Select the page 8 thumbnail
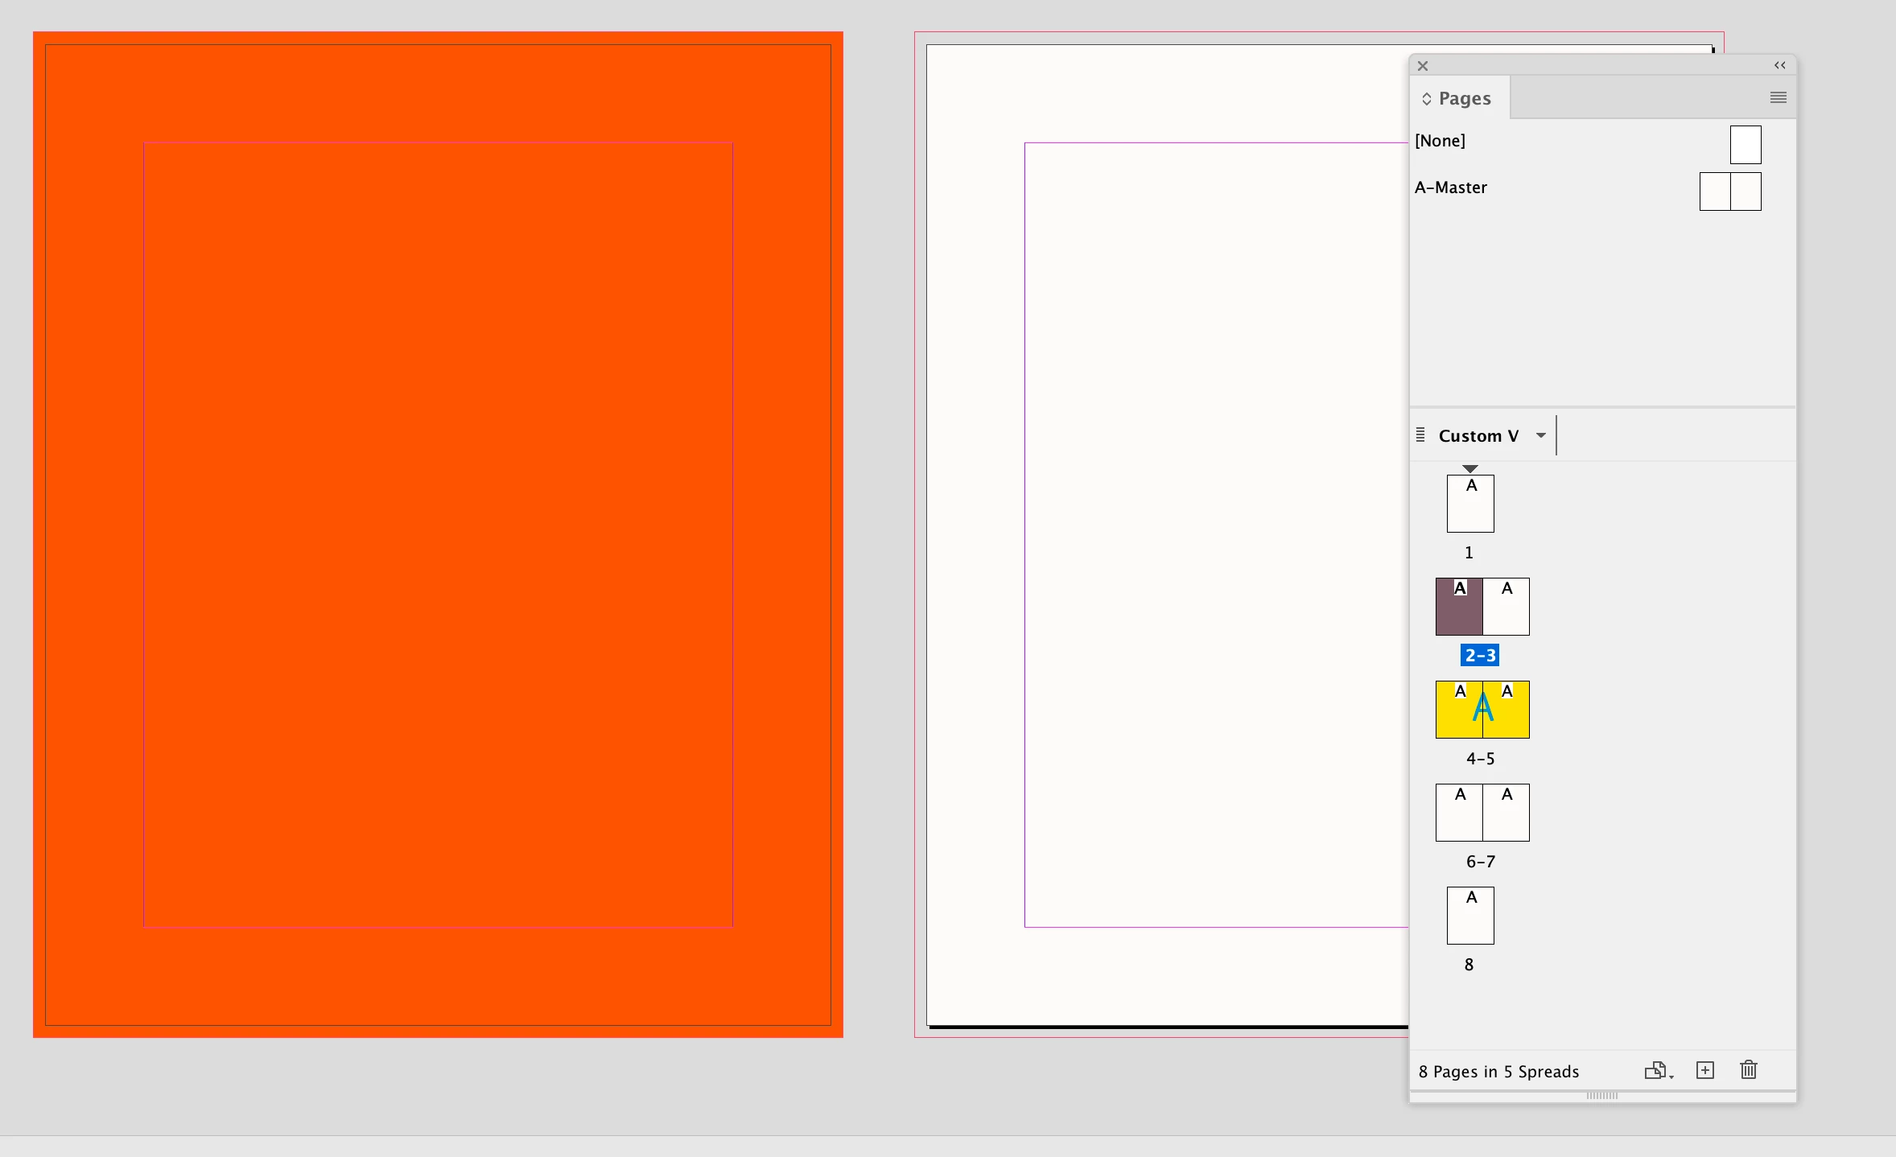The height and width of the screenshot is (1157, 1896). pyautogui.click(x=1470, y=917)
